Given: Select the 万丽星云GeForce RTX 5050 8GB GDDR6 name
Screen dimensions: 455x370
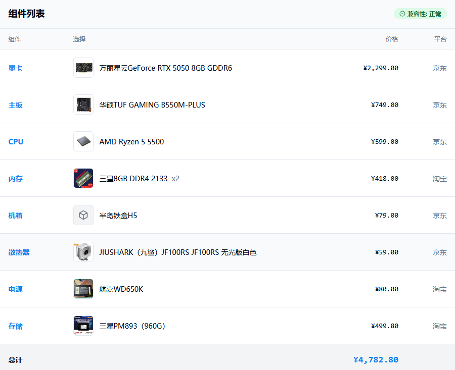Looking at the screenshot, I should pos(166,68).
